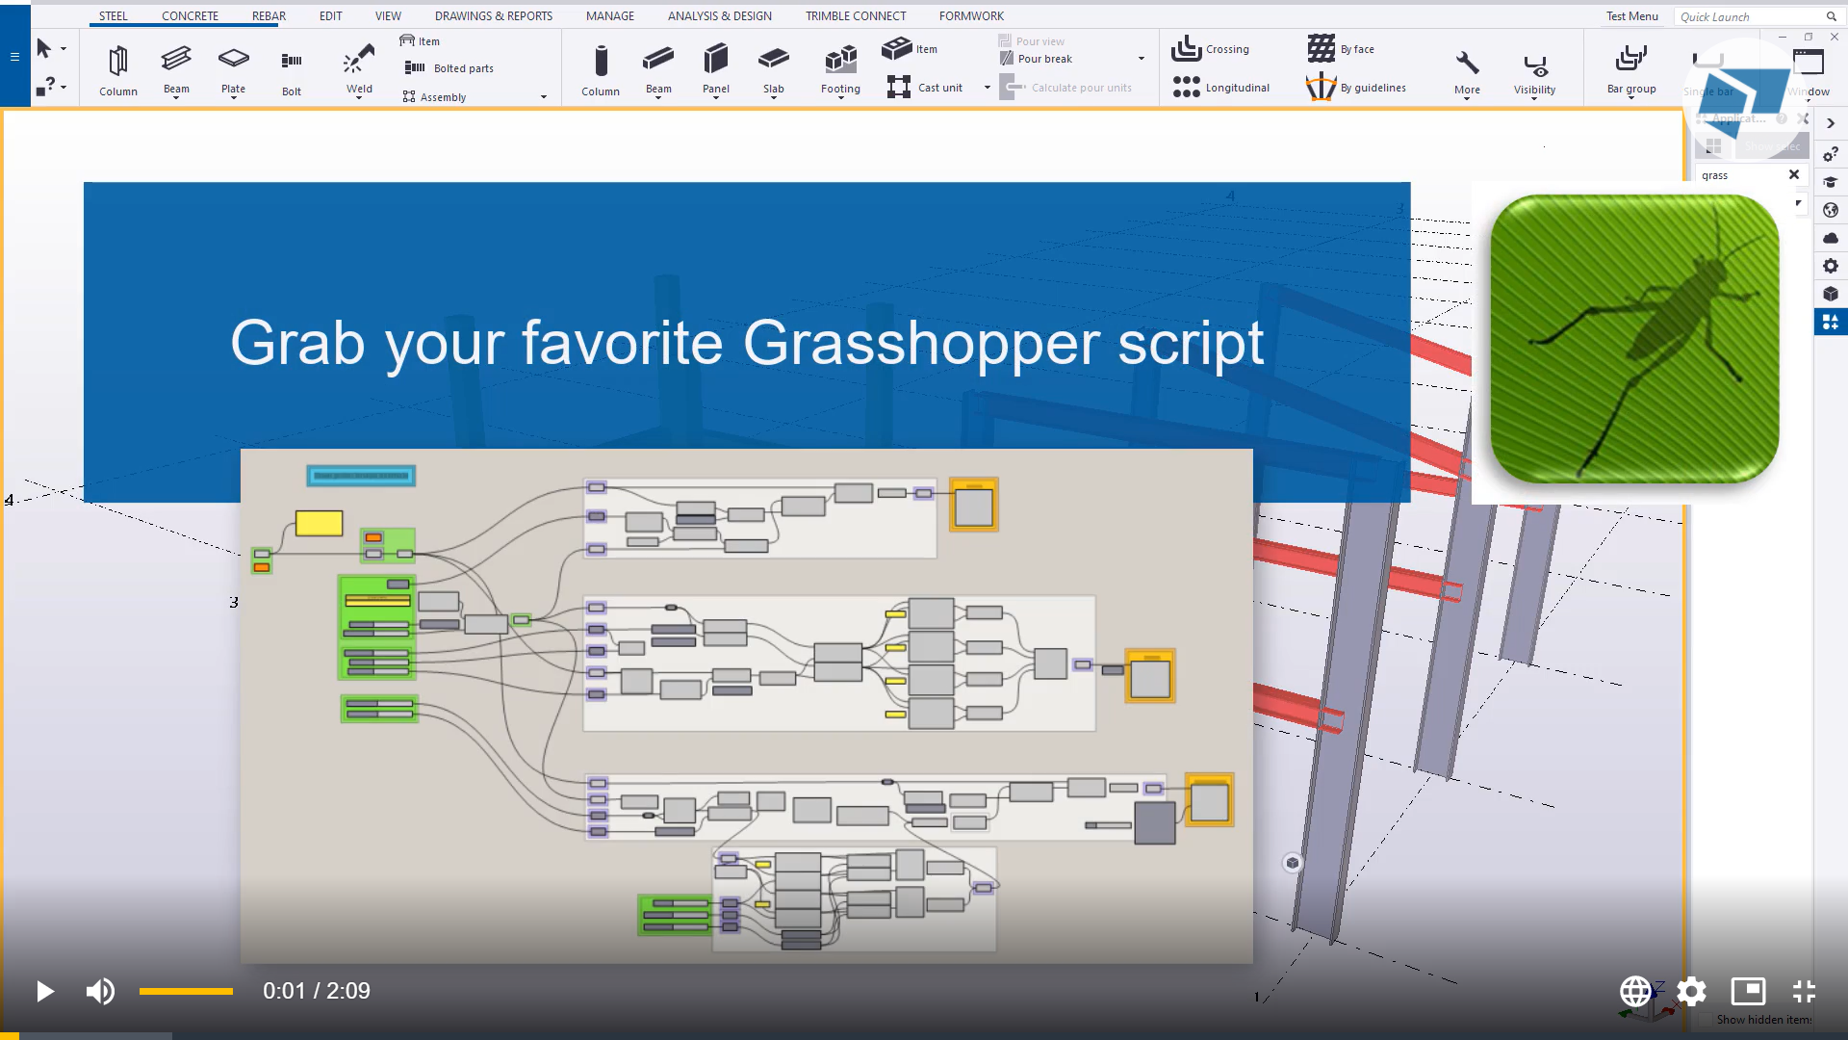Open the VIEW tab

point(388,16)
